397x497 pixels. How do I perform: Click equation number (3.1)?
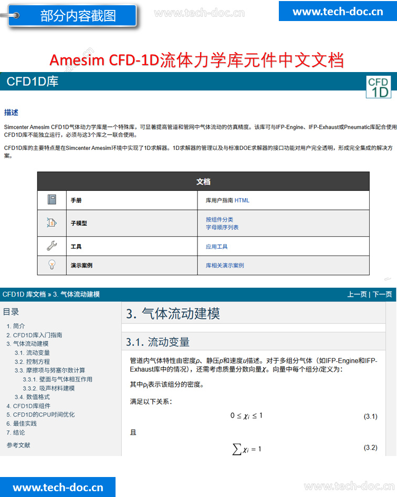click(370, 417)
